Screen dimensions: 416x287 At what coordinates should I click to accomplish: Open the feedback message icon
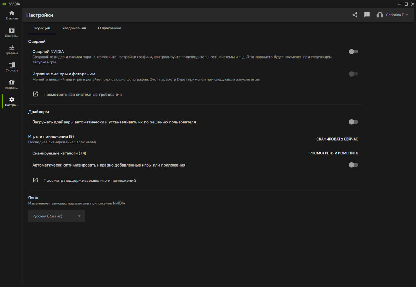[x=367, y=15]
